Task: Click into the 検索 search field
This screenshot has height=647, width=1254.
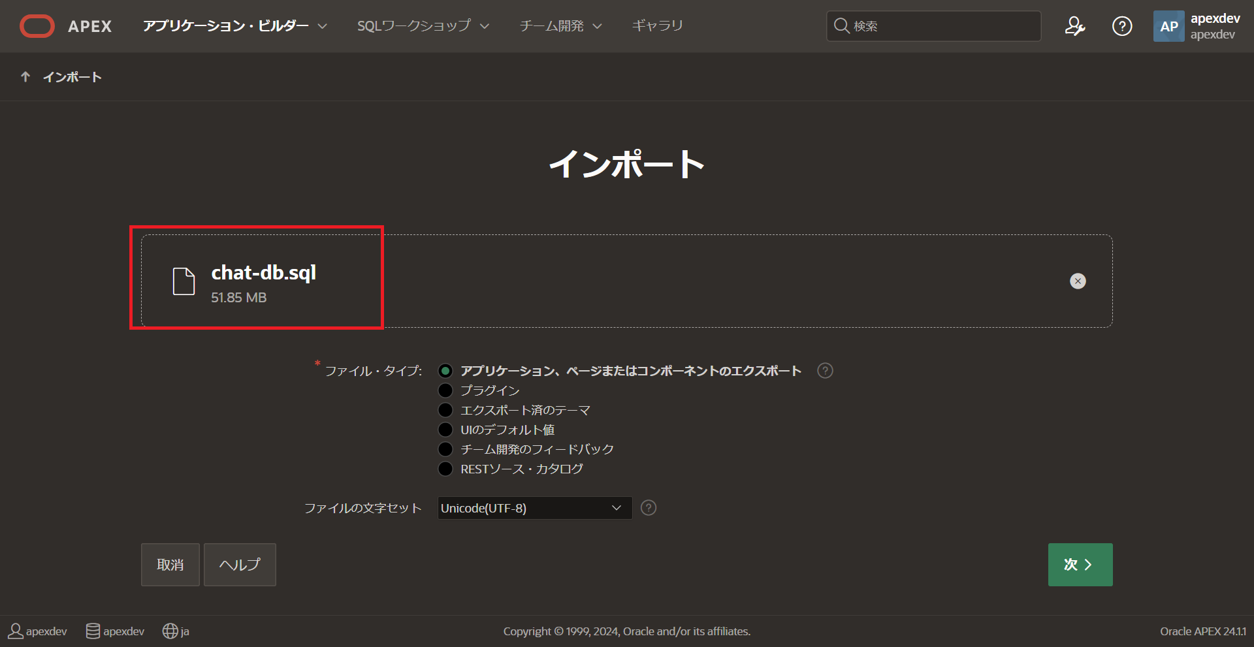Action: click(934, 26)
